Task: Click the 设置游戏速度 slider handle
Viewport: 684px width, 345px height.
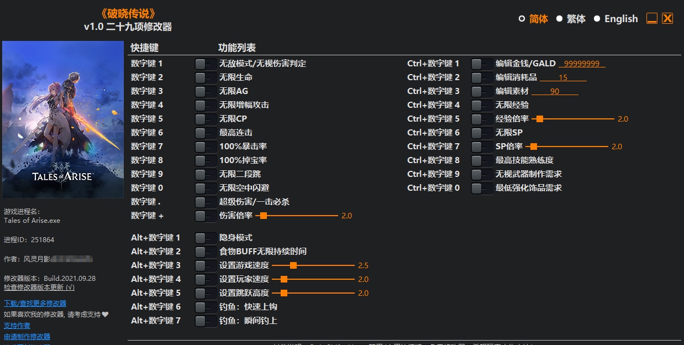Action: (x=293, y=265)
